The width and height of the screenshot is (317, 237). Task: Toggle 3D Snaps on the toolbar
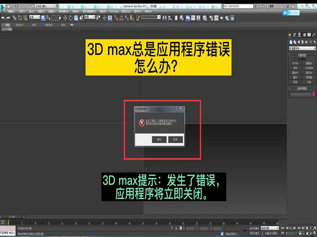point(116,18)
